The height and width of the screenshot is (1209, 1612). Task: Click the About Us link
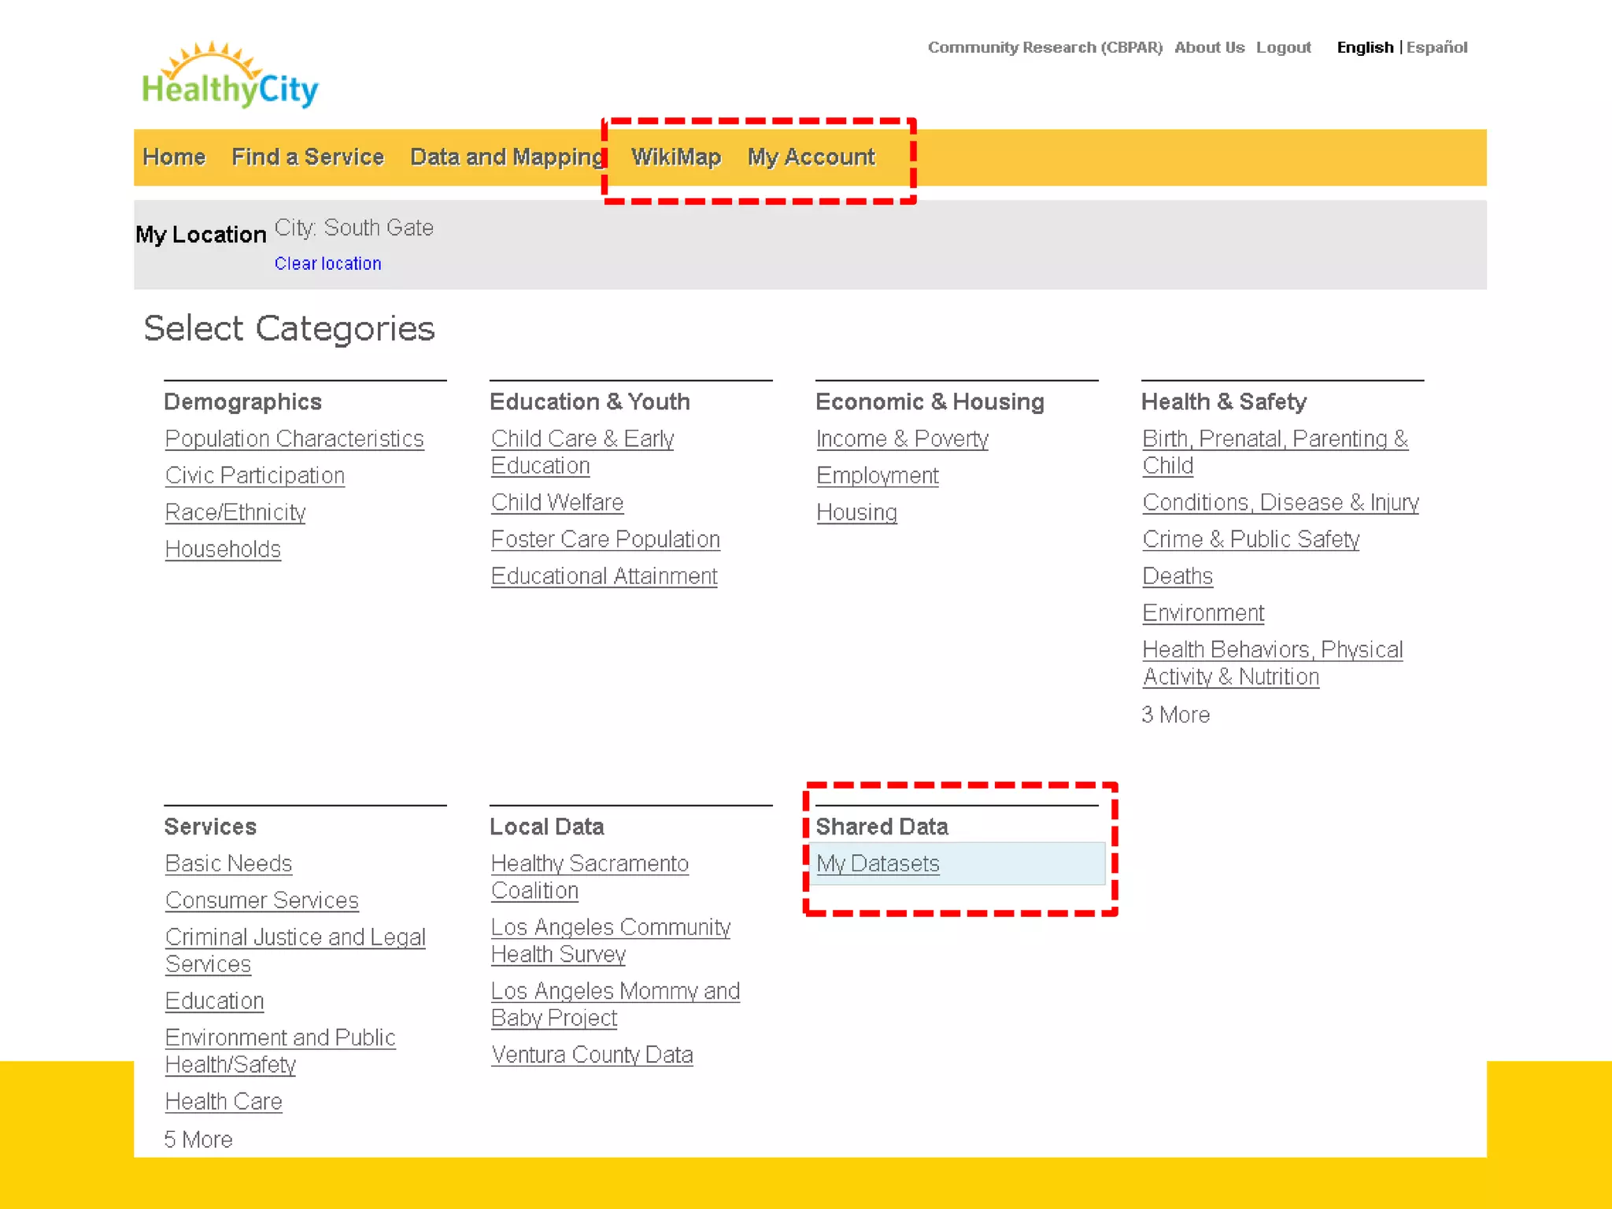pos(1209,47)
